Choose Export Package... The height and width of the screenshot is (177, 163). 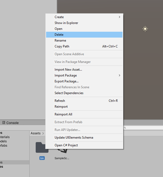(x=84, y=81)
